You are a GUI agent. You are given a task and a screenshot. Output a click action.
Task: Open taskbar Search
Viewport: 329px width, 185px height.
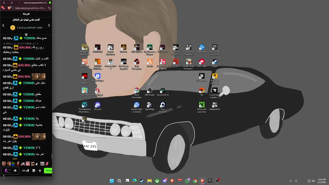pyautogui.click(x=119, y=181)
